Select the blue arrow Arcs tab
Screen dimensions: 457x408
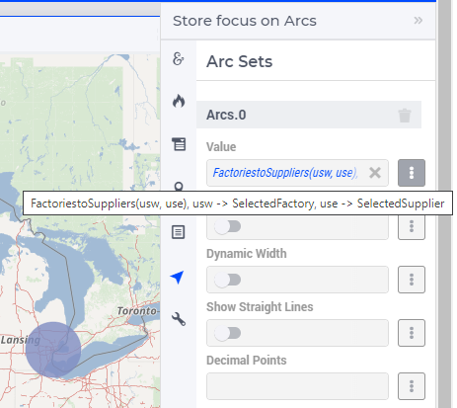coord(178,278)
